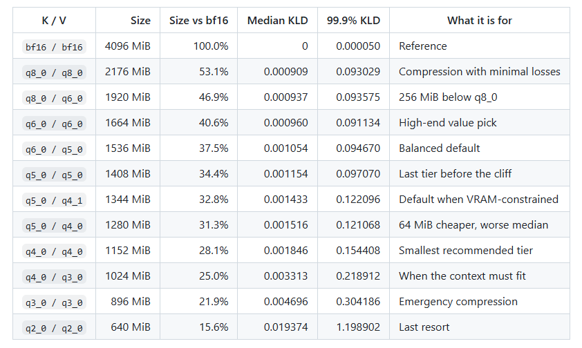Click the Emergency compression description
This screenshot has height=348, width=582.
pos(458,302)
